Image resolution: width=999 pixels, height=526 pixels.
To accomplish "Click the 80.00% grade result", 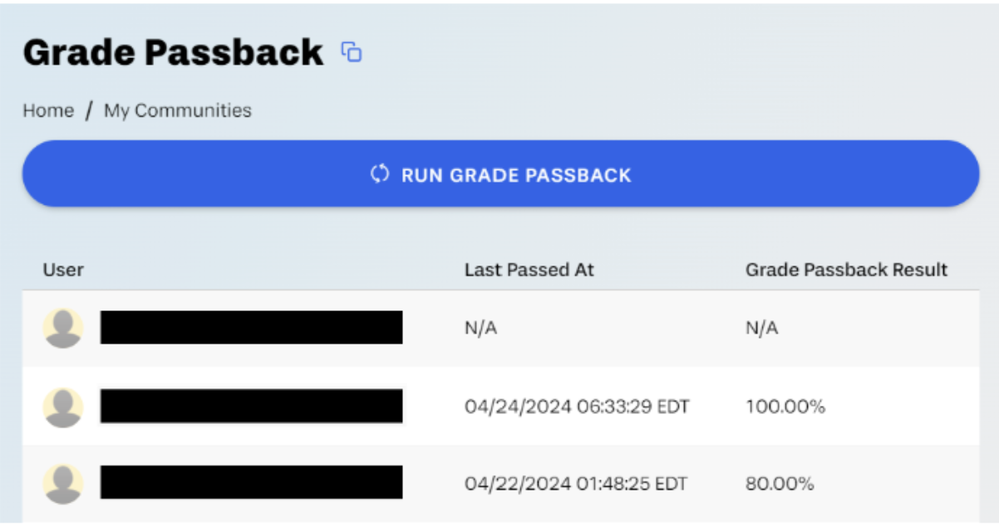I will pos(779,484).
